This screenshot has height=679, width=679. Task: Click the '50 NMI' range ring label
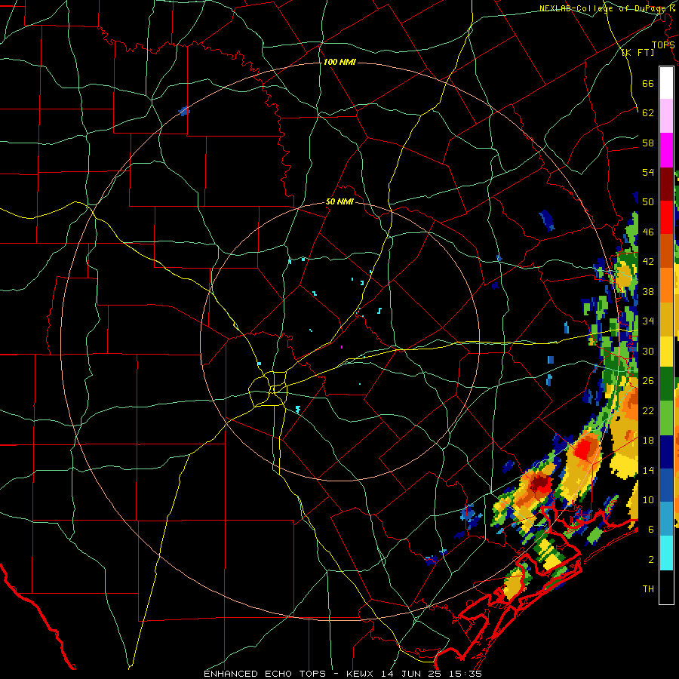[x=339, y=201]
